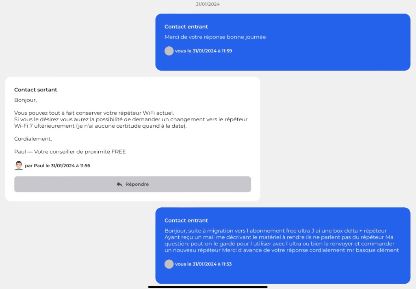Click "Contact entrant" title above the thank-you message
The image size is (416, 289).
tap(186, 27)
